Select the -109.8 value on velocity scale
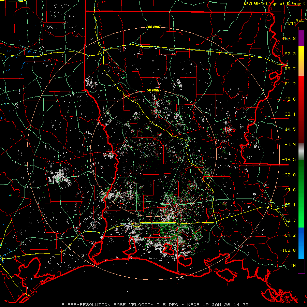307x307 pixels. point(288,250)
